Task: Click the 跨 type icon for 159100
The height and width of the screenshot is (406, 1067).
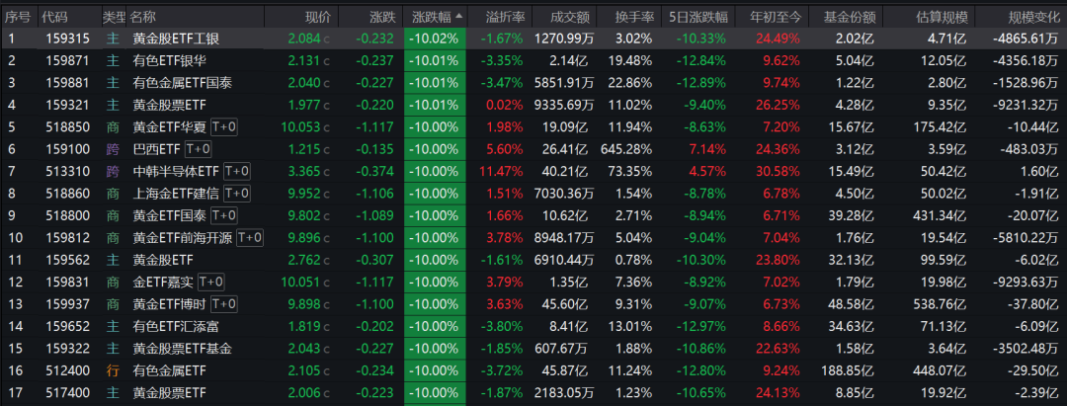Action: tap(113, 148)
